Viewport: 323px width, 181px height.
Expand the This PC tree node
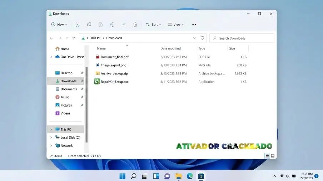pos(51,129)
